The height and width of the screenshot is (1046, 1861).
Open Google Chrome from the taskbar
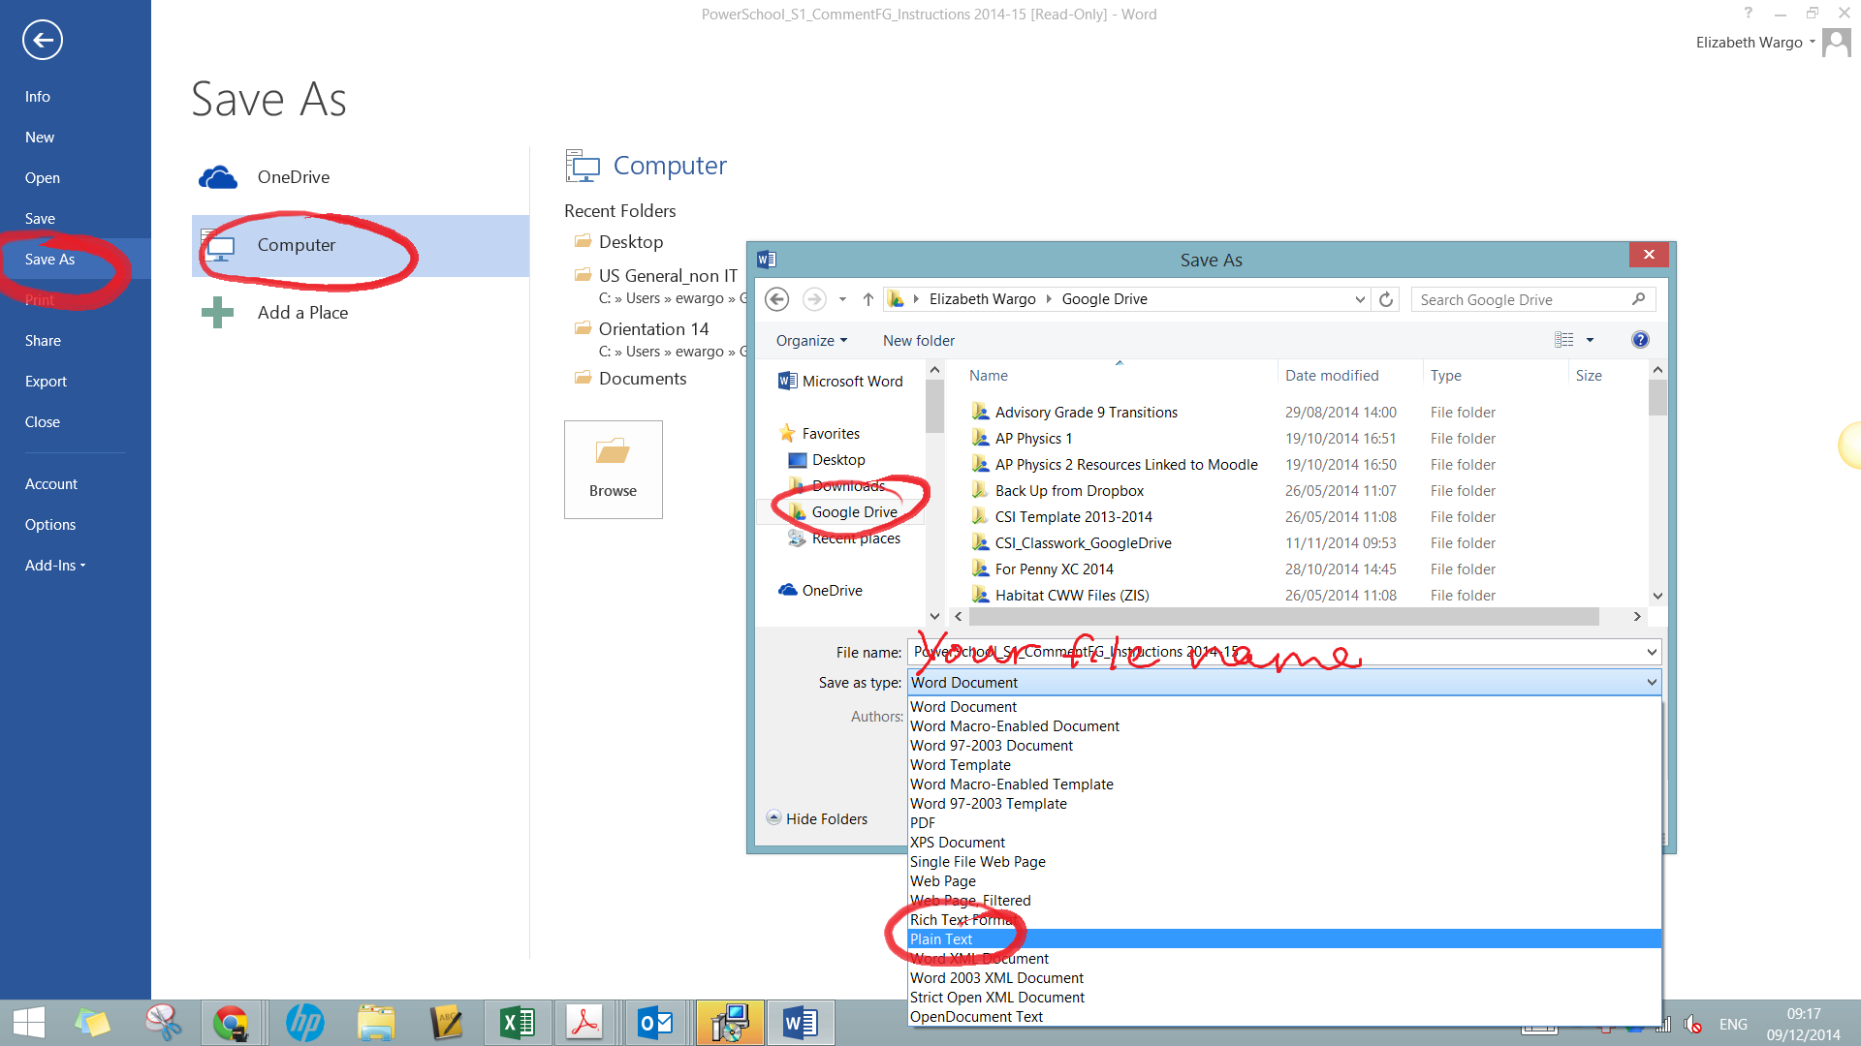[231, 1023]
